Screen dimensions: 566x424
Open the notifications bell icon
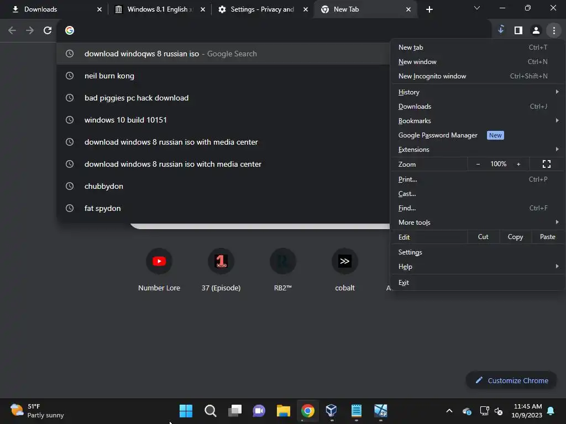point(551,411)
